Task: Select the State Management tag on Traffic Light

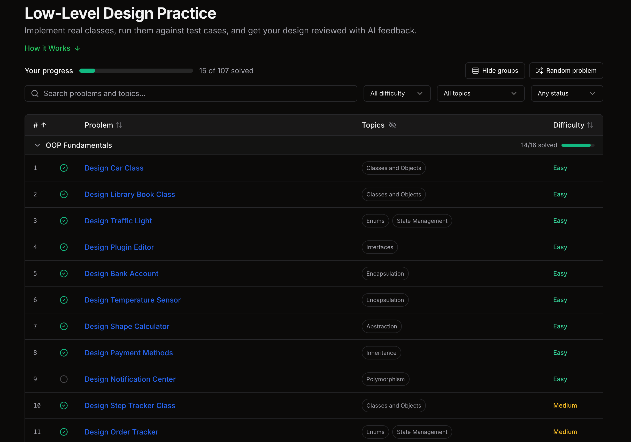Action: pyautogui.click(x=422, y=221)
